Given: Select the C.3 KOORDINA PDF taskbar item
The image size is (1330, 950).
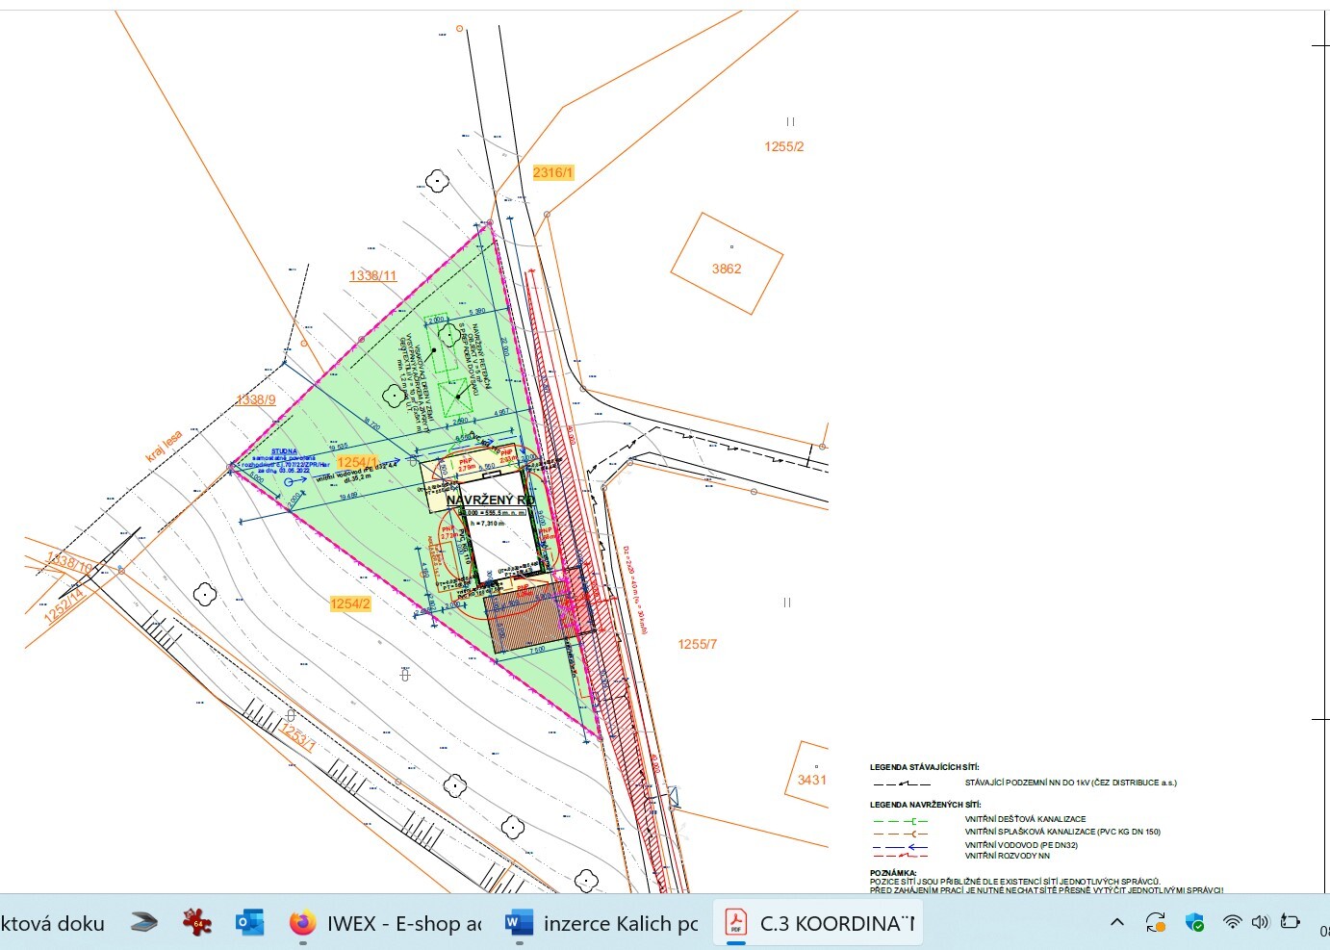Looking at the screenshot, I should tap(819, 923).
